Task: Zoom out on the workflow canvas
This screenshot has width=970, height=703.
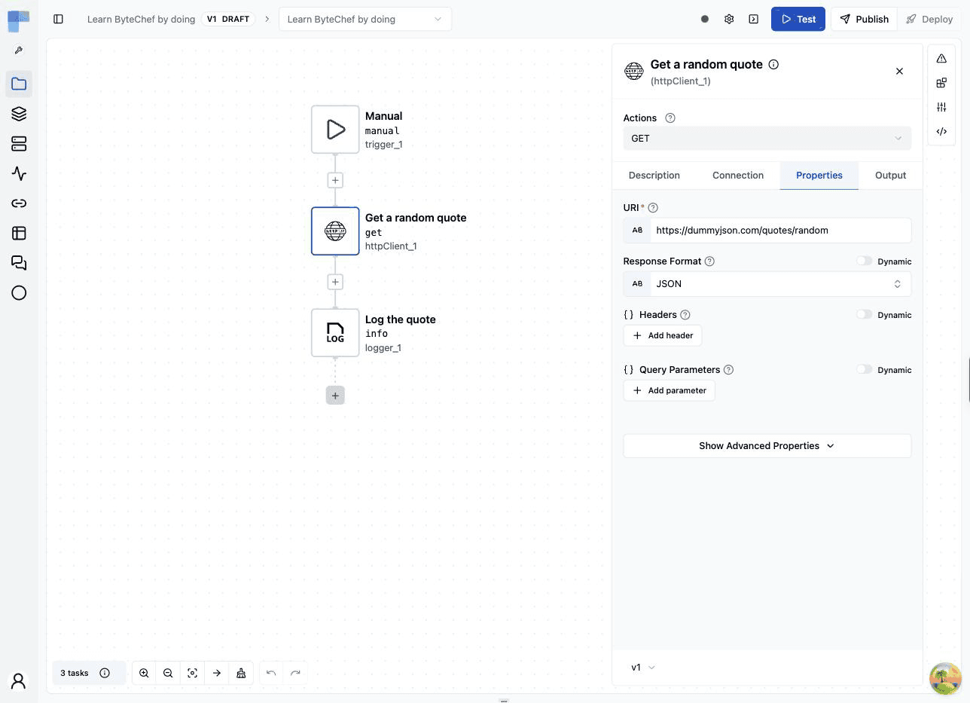Action: [x=168, y=673]
